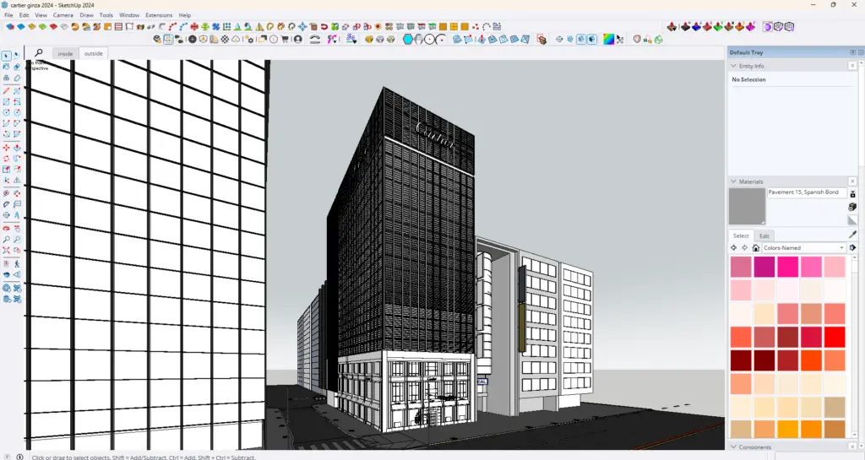865x460 pixels.
Task: Activate the Rotate tool
Action: click(6, 159)
